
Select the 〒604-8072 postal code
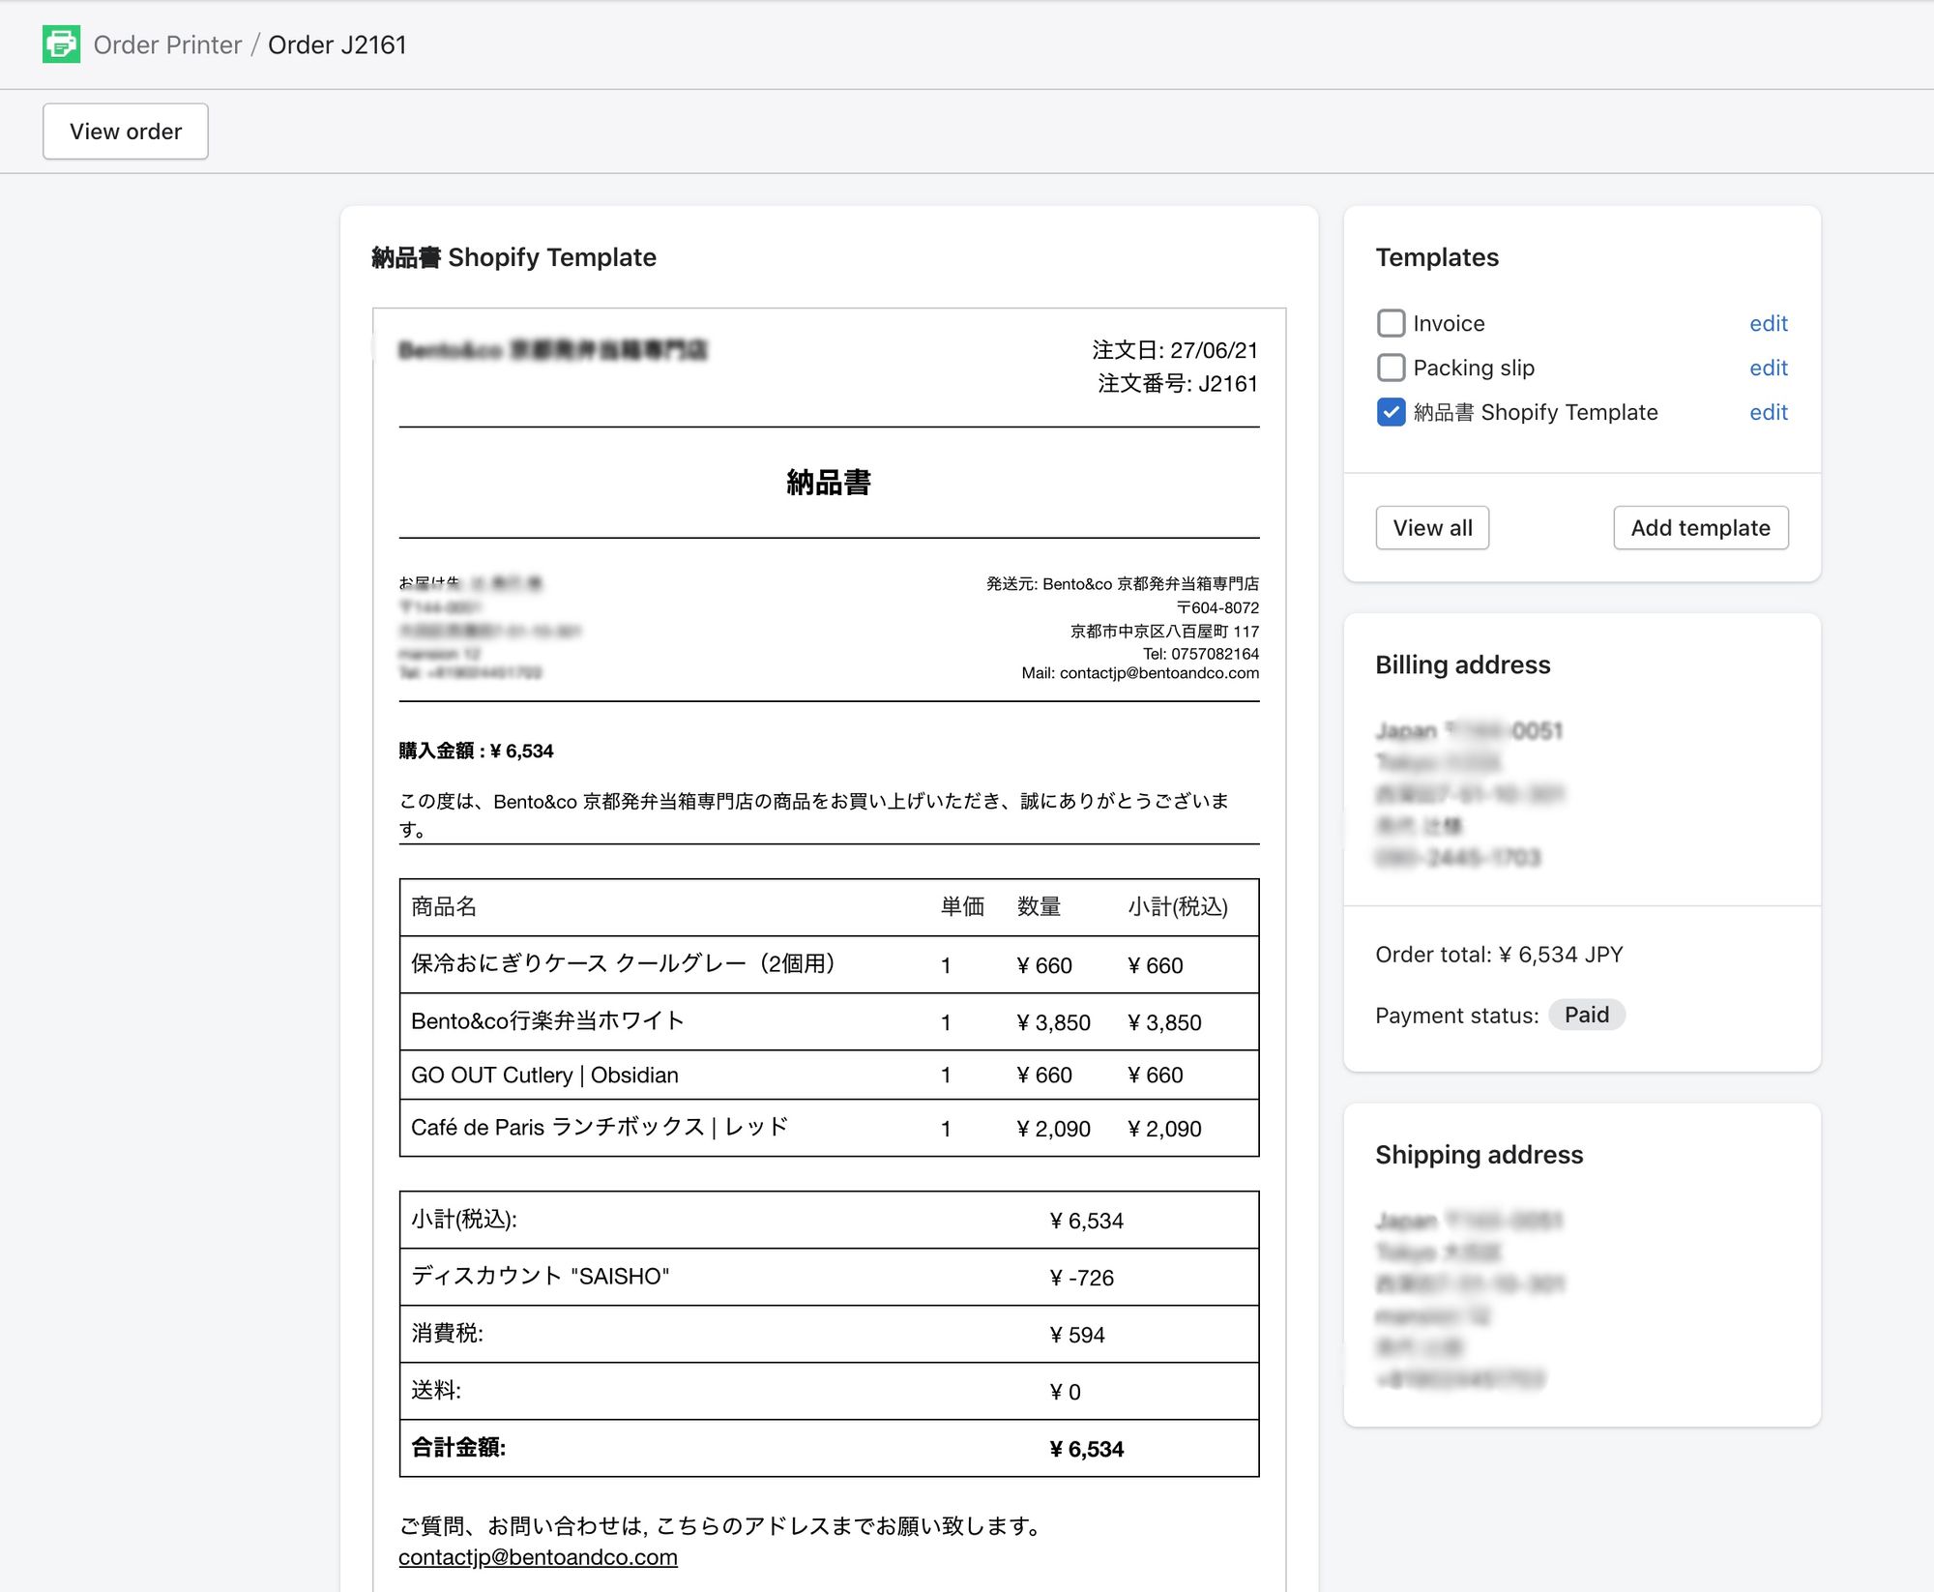(1217, 607)
